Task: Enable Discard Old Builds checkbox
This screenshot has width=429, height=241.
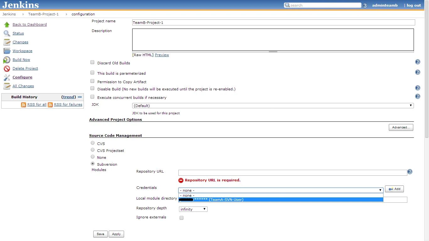Action: [92, 62]
